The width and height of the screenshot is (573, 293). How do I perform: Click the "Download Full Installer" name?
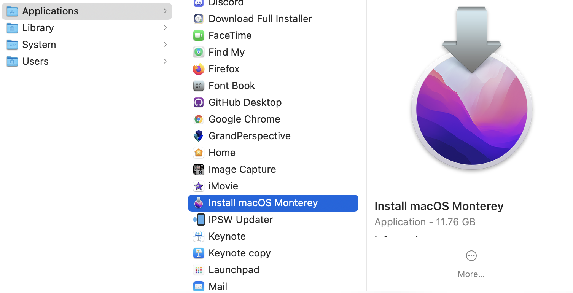(260, 19)
